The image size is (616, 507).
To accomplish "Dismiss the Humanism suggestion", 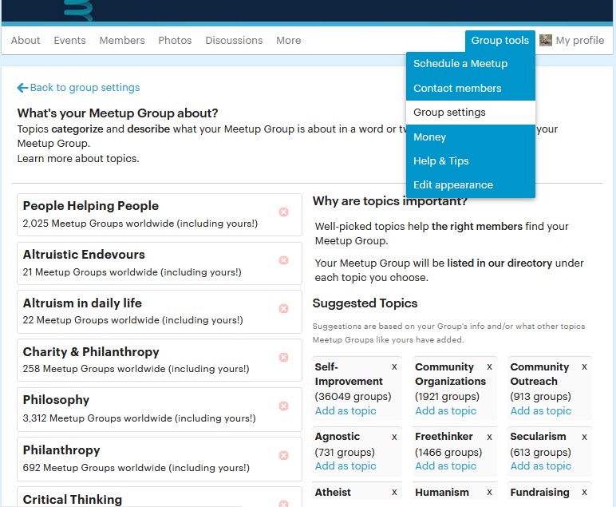I will tap(489, 493).
